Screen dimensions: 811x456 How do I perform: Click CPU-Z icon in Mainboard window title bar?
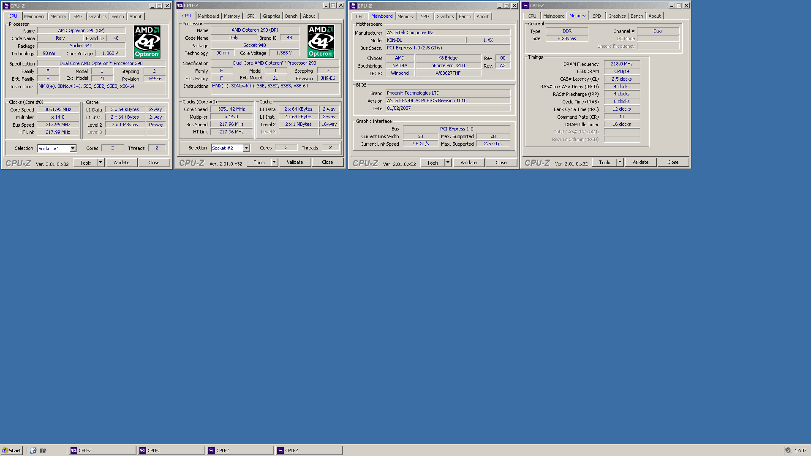[x=353, y=6]
